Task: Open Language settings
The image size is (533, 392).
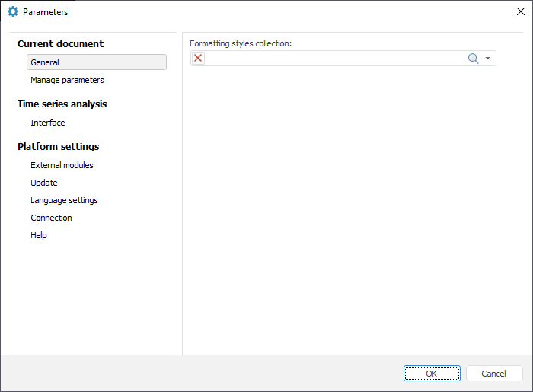Action: (64, 200)
